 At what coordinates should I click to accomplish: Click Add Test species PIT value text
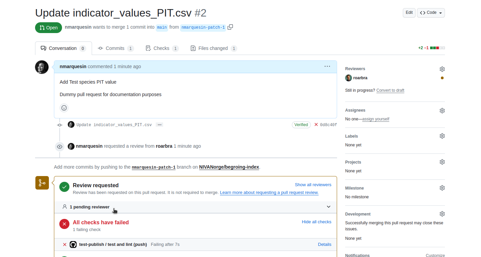(x=88, y=82)
